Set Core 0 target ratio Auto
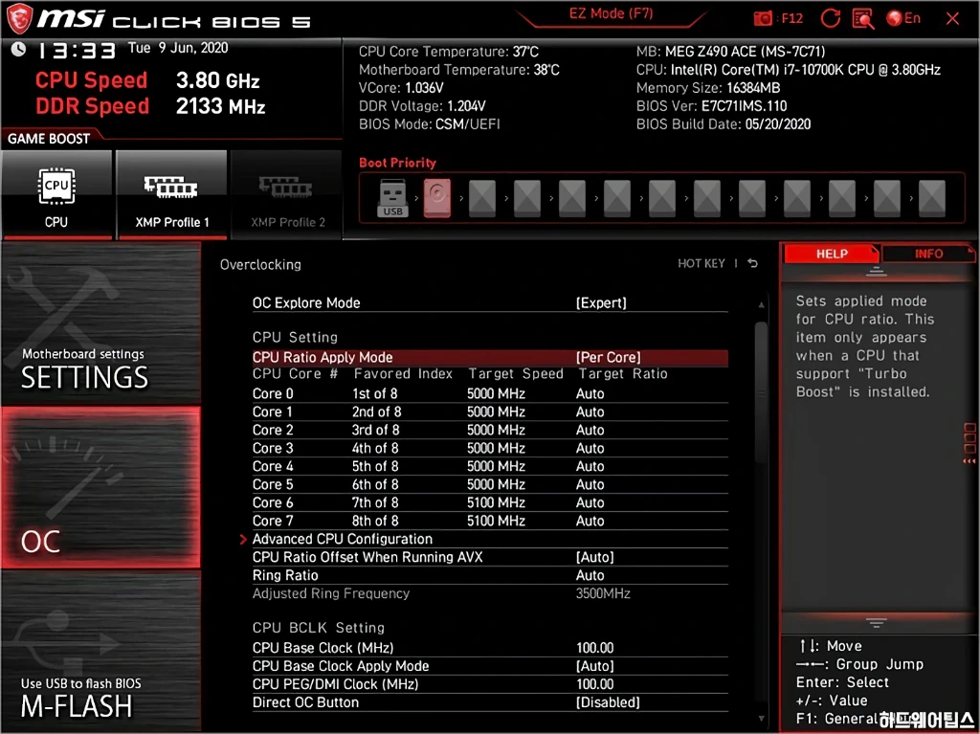Viewport: 980px width, 734px height. pos(590,393)
